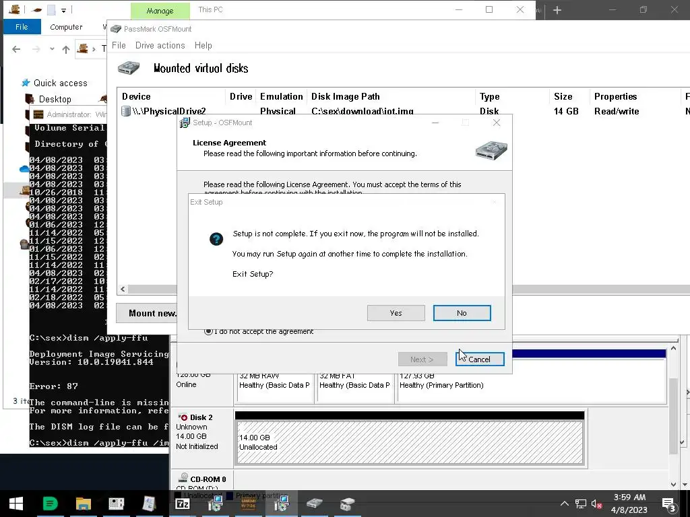Viewport: 690px width, 517px height.
Task: Click the drive icon in Setup header
Action: click(x=491, y=150)
